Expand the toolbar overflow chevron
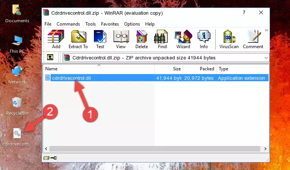 coord(267,30)
